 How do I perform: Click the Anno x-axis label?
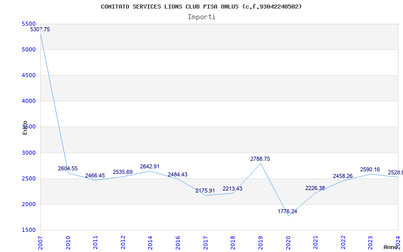click(390, 247)
